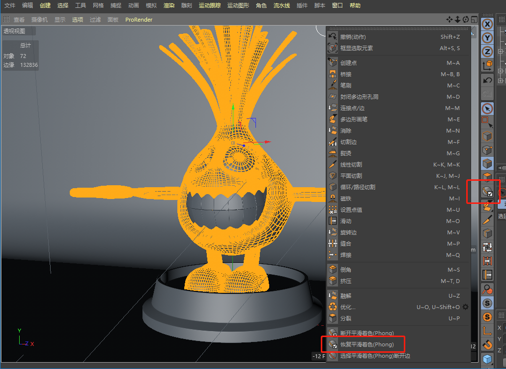Click the orange S toolbar icon
The height and width of the screenshot is (369, 506).
(487, 317)
